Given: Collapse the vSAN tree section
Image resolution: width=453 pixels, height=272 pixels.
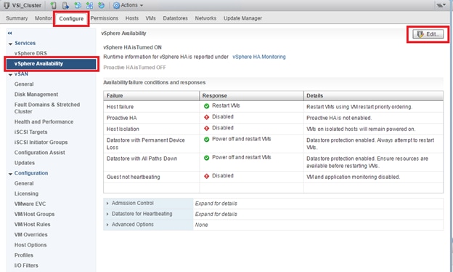Looking at the screenshot, I should click(10, 74).
